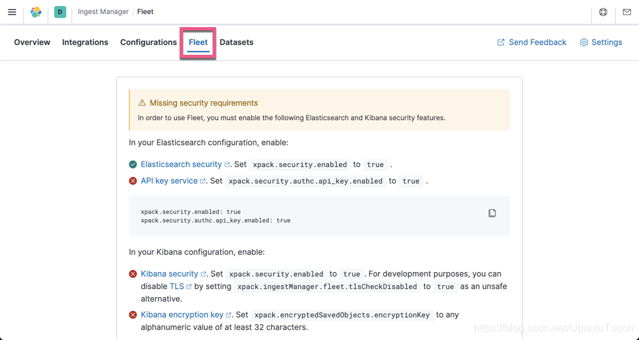Click external-link icon after API key service

(x=203, y=181)
